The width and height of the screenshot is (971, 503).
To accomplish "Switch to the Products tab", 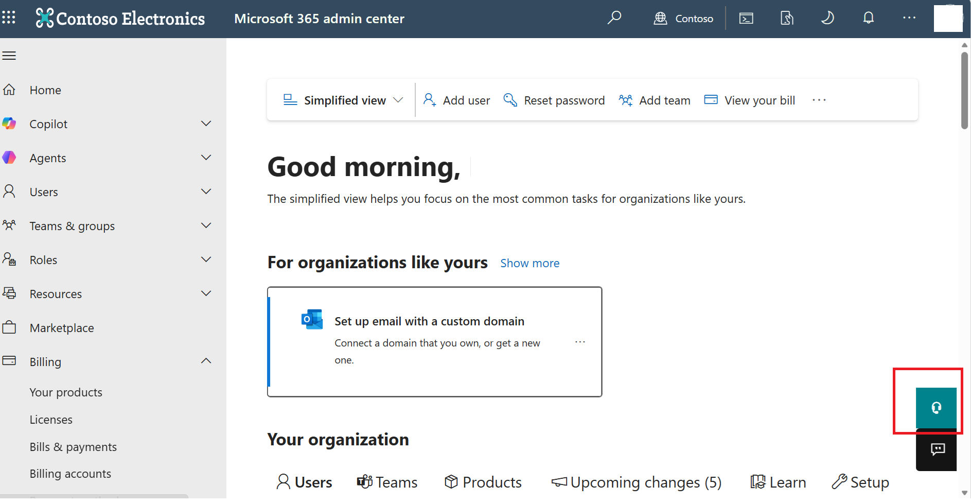I will pos(483,482).
